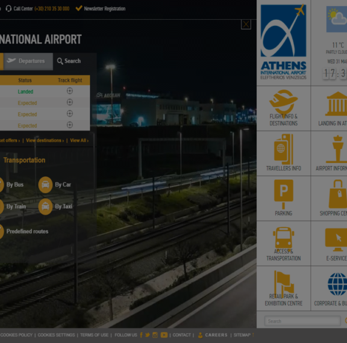Close the overlay with the X button
347x343 pixels.
pos(246,25)
